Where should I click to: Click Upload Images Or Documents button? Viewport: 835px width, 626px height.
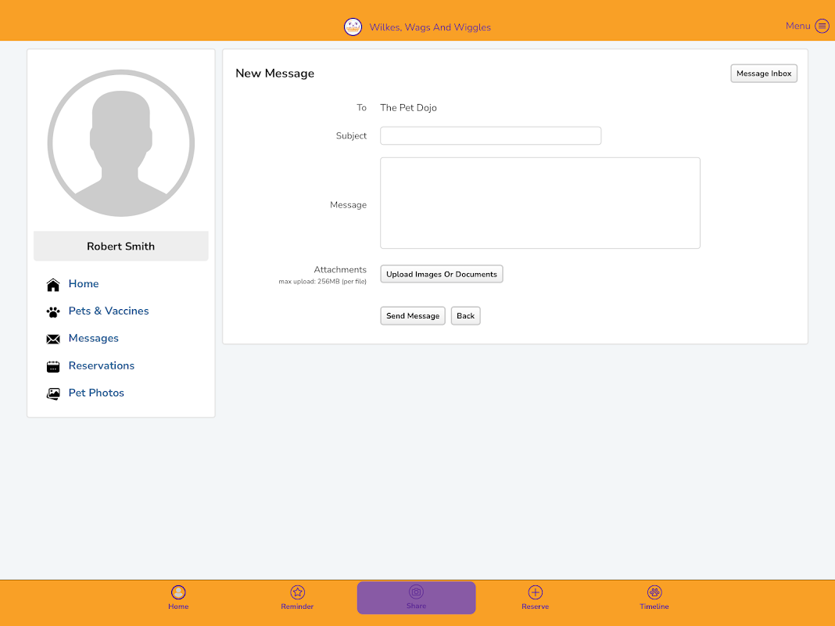[442, 274]
